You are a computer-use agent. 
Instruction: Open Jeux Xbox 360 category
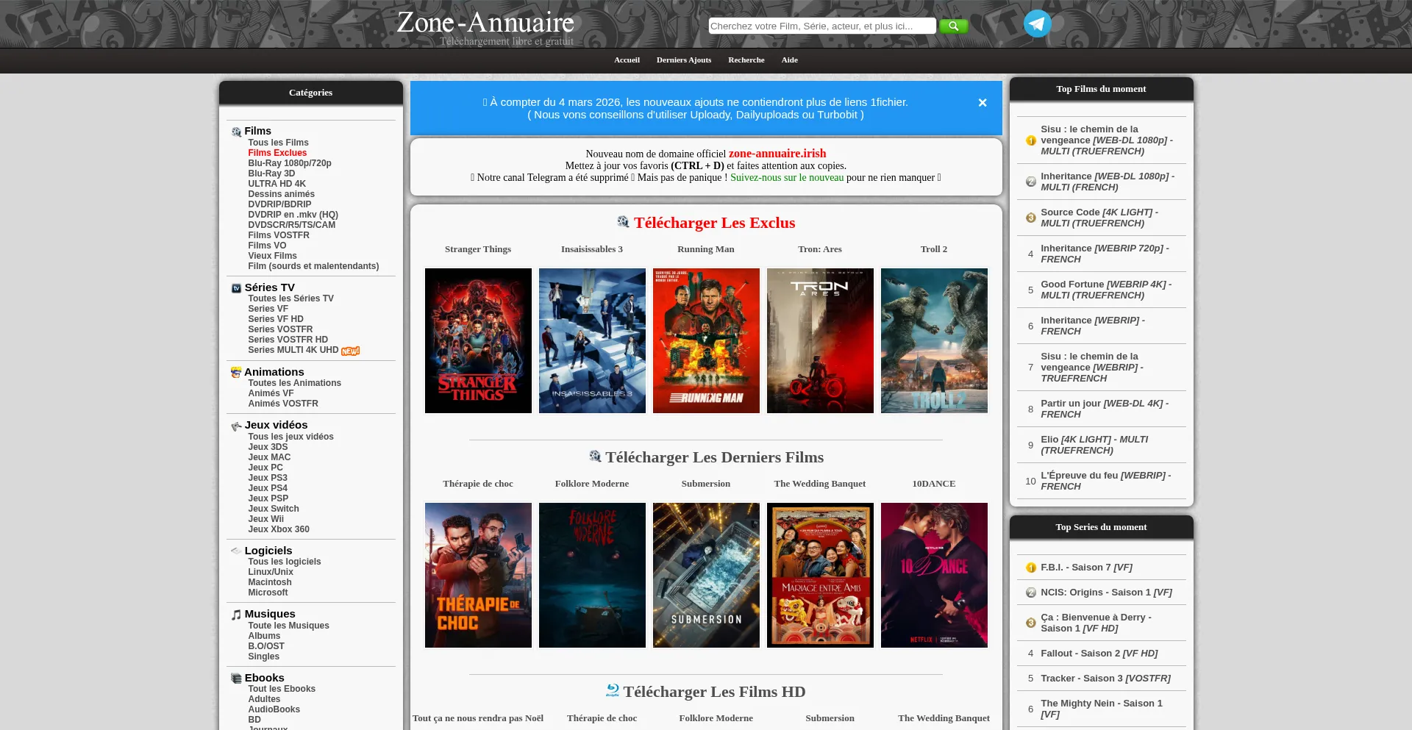[279, 529]
